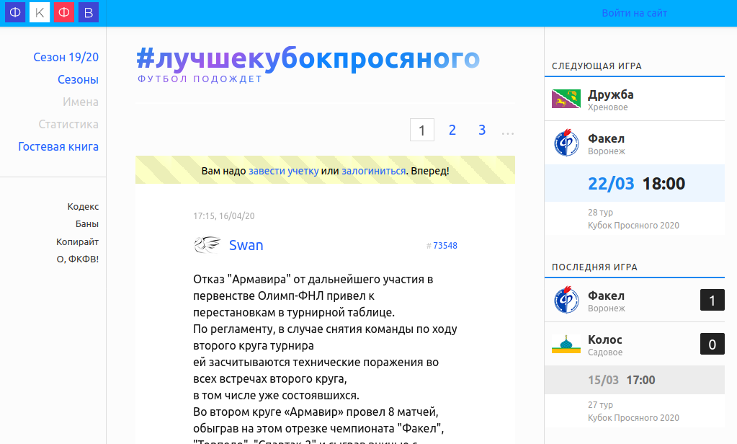Click the Колос team crest
The image size is (737, 444).
point(566,345)
